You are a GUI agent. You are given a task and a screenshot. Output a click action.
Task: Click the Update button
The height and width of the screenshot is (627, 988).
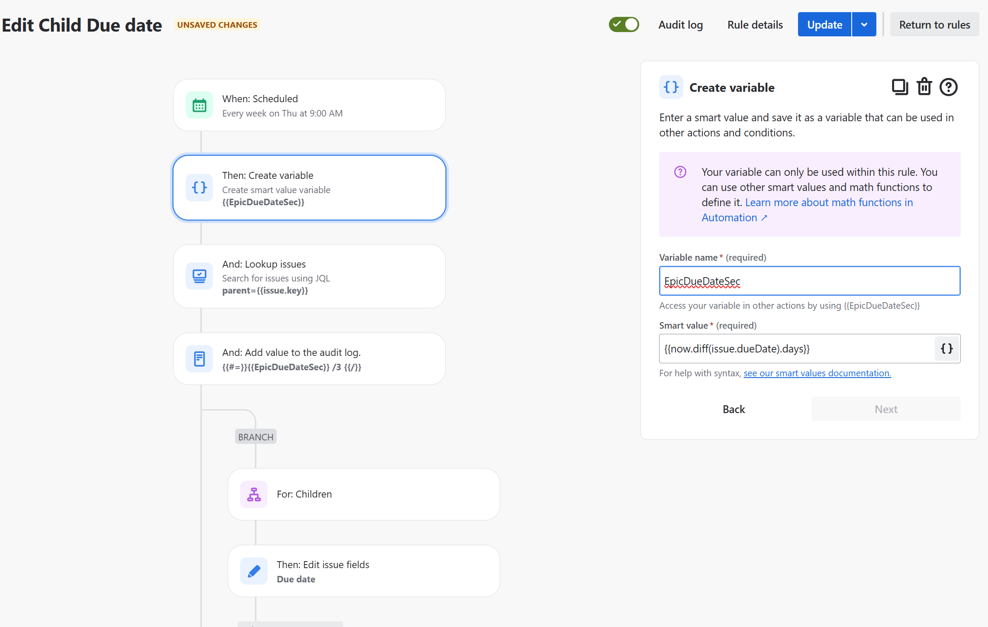(824, 24)
